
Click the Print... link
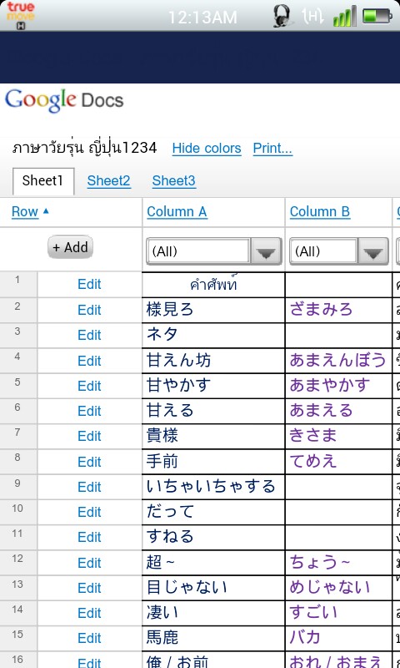click(x=272, y=149)
